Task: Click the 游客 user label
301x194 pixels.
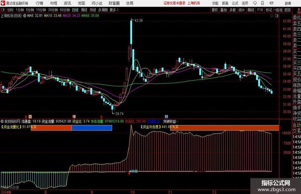Action: coord(288,3)
